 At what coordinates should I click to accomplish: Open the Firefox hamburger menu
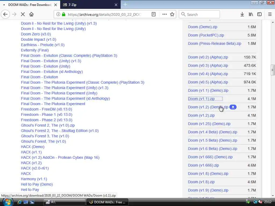(270, 14)
